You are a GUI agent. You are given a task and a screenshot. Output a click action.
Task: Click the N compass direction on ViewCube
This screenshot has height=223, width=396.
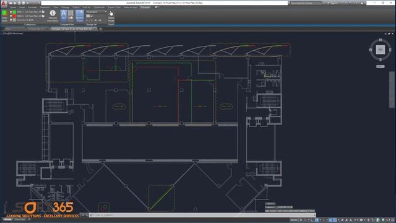381,40
